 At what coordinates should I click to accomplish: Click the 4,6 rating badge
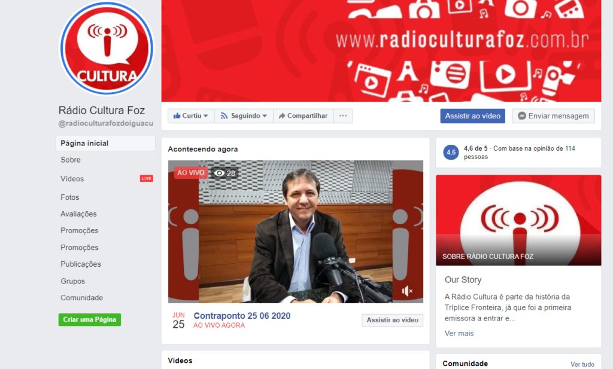[451, 153]
